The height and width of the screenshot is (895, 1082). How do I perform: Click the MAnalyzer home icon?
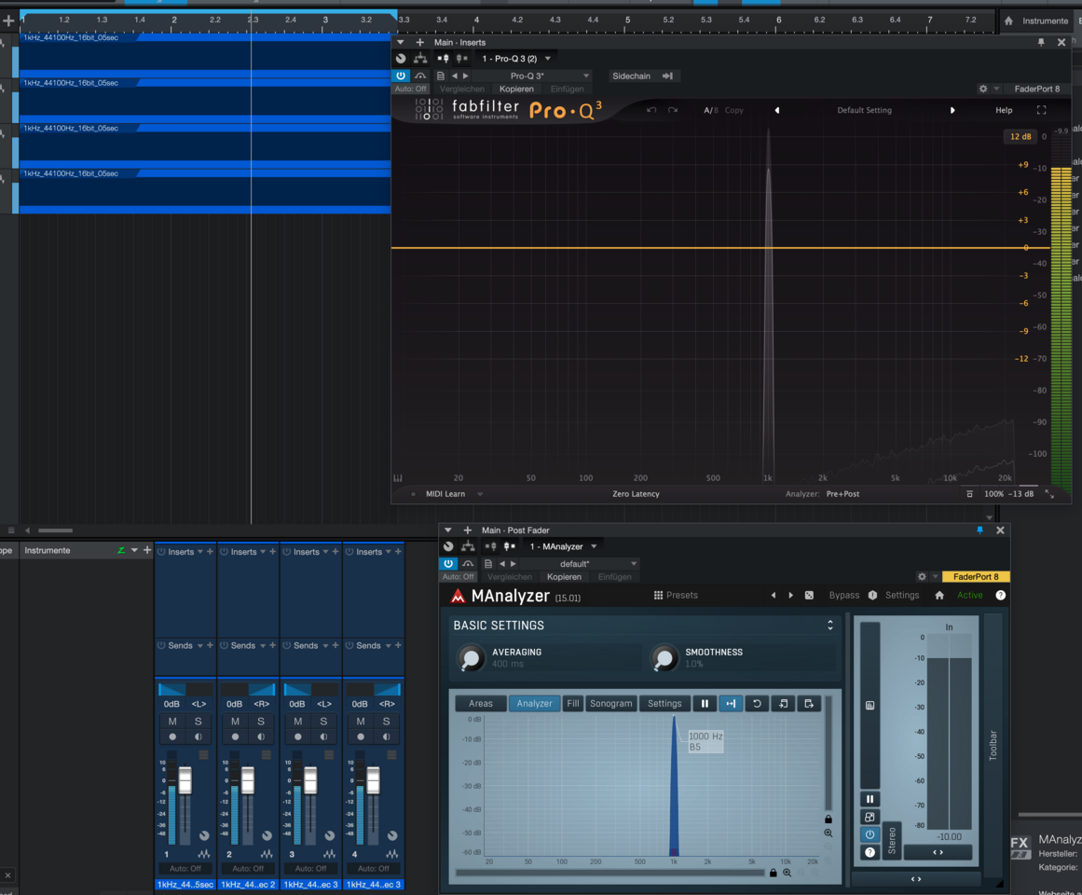tap(939, 596)
